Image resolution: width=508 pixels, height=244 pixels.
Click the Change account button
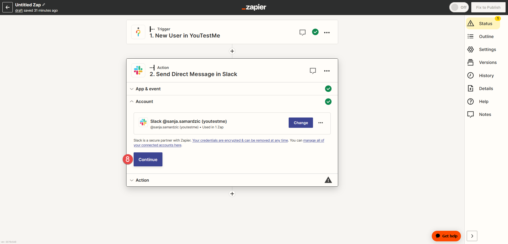(301, 123)
